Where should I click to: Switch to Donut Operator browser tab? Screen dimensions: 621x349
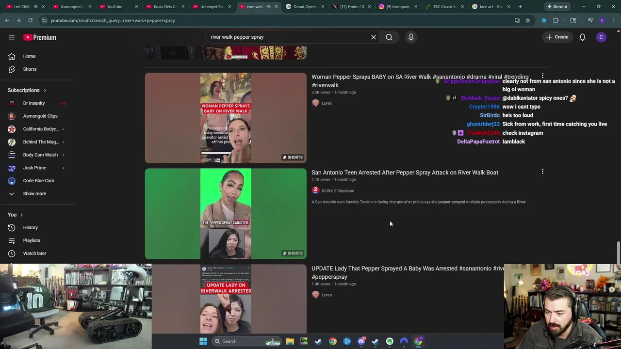point(304,6)
